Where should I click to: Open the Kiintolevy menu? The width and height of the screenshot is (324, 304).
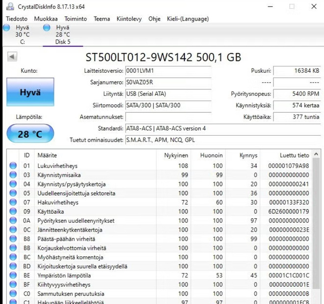point(129,19)
